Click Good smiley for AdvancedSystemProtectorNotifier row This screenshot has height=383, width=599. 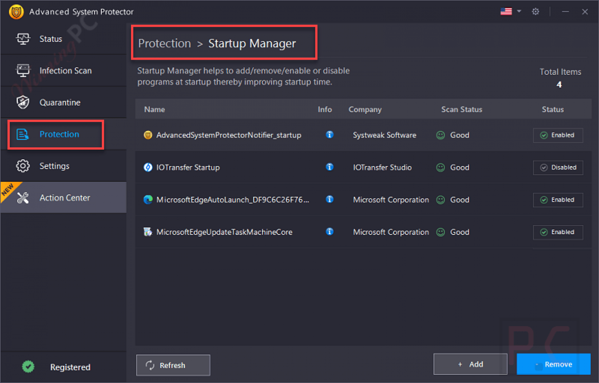click(x=440, y=135)
